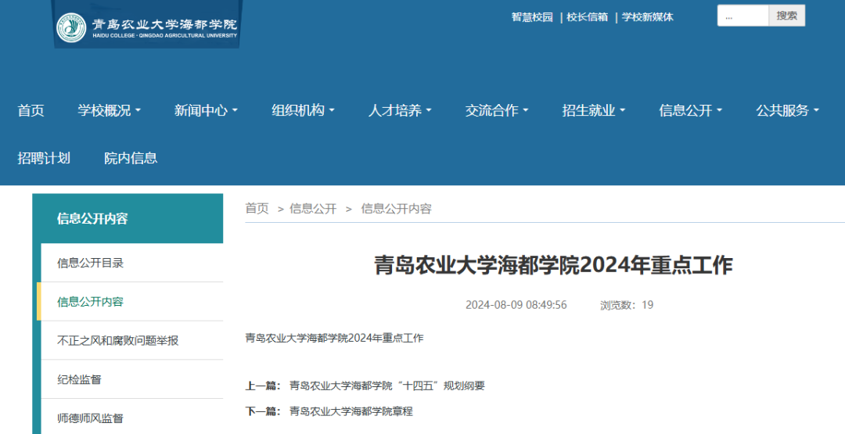Expand the 招生就业 dropdown menu
845x434 pixels.
click(594, 110)
